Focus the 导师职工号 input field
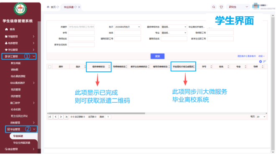 [220, 33]
